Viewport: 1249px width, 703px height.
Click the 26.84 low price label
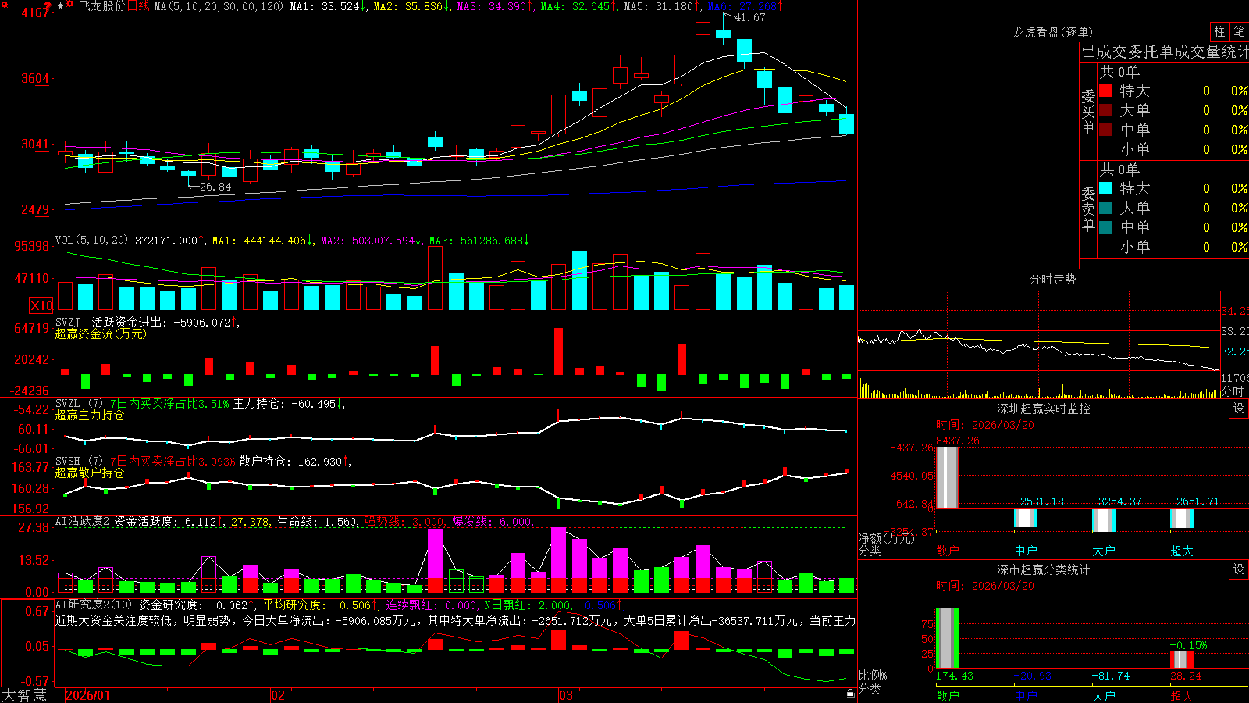coord(215,187)
